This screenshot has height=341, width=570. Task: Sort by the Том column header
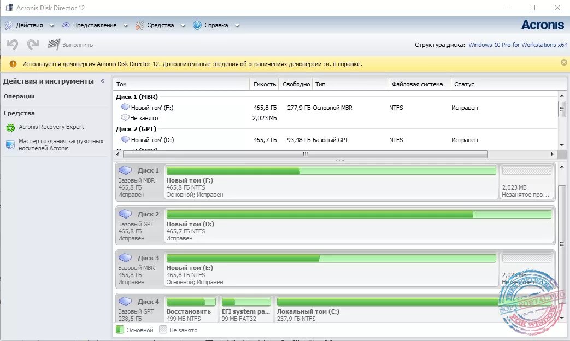181,84
